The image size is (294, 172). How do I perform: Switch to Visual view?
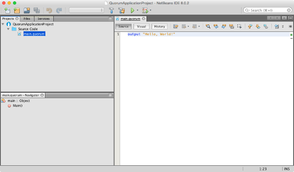142,26
